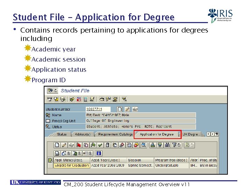Click the pencil icon in the grid toolbar
252x189 pixels.
pyautogui.click(x=64, y=145)
